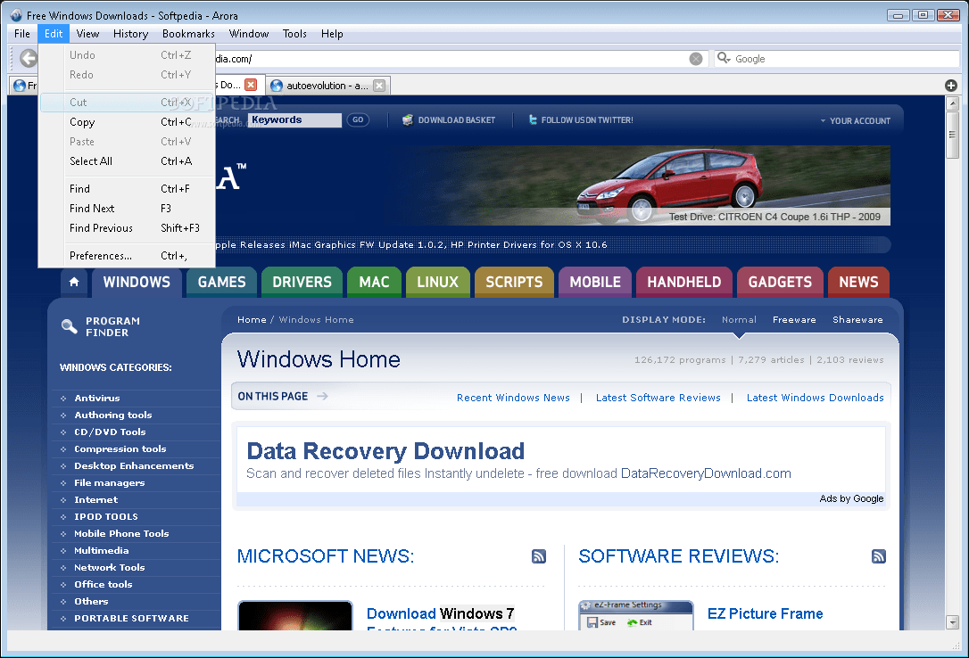
Task: Open the Authoring tools category
Action: [x=113, y=415]
